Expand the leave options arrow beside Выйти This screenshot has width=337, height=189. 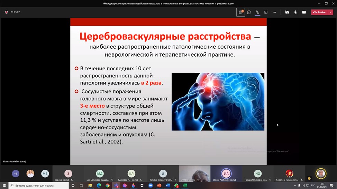330,12
